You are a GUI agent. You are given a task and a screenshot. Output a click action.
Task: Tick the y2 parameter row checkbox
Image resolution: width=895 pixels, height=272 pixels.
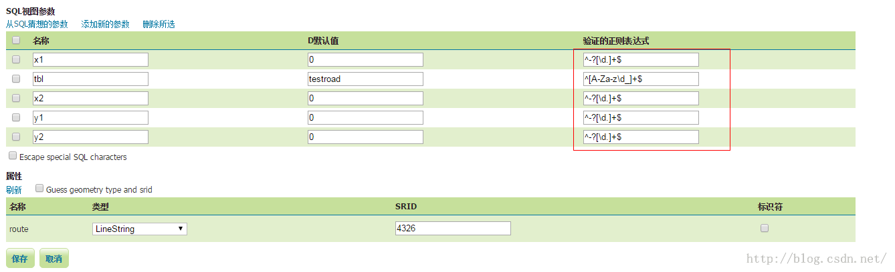coord(16,137)
